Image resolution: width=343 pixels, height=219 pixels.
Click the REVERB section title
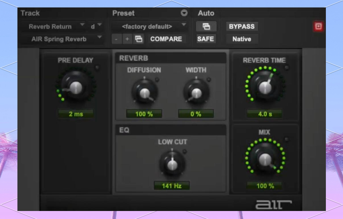[134, 58]
